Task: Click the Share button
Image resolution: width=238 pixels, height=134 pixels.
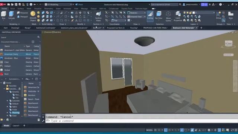Action: pyautogui.click(x=79, y=4)
